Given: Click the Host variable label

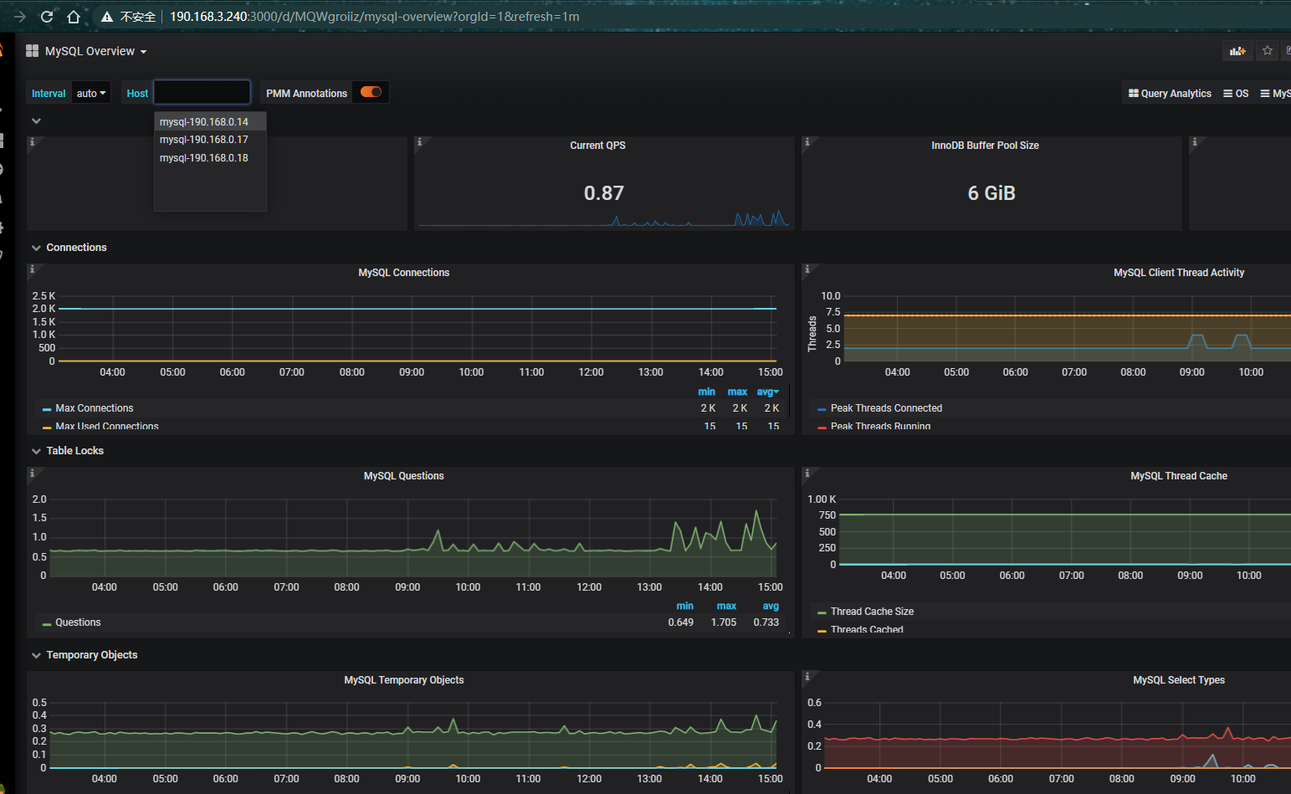Looking at the screenshot, I should tap(137, 93).
